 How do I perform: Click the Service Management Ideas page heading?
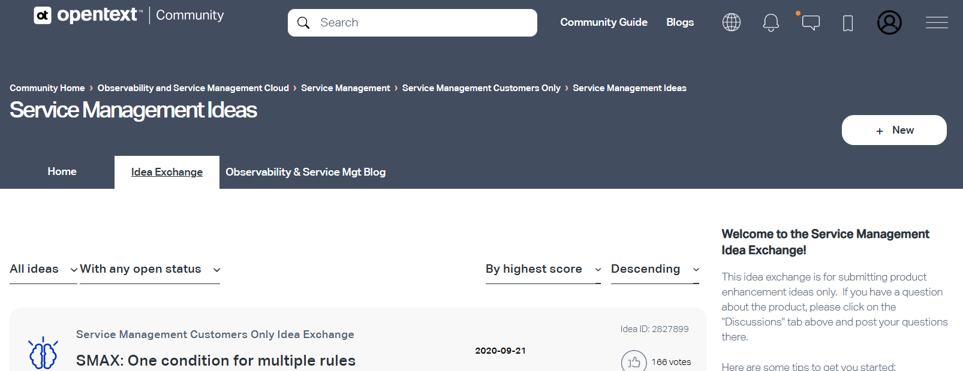(x=133, y=110)
